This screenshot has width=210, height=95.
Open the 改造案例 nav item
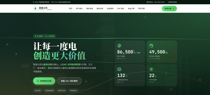point(110,9)
